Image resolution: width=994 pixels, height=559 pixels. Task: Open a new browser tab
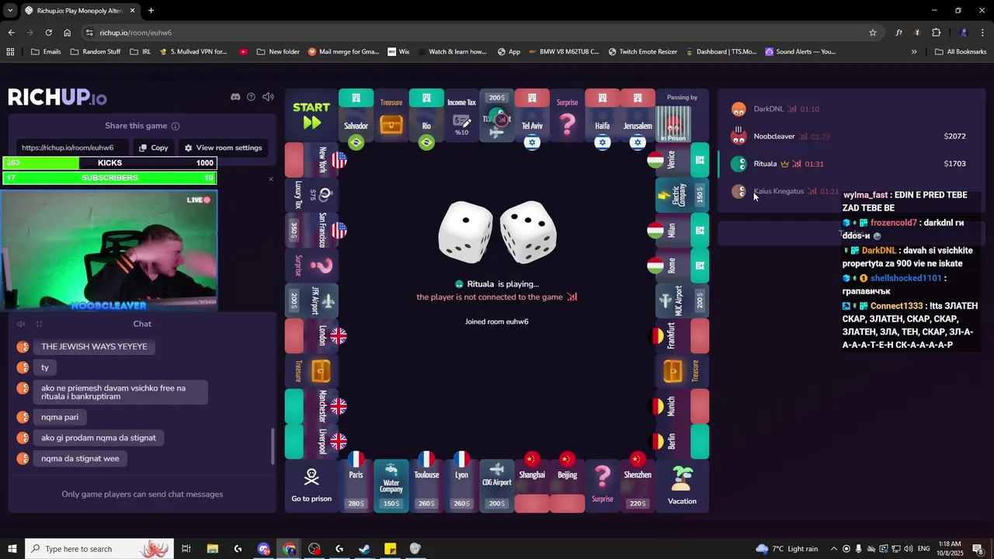(151, 11)
